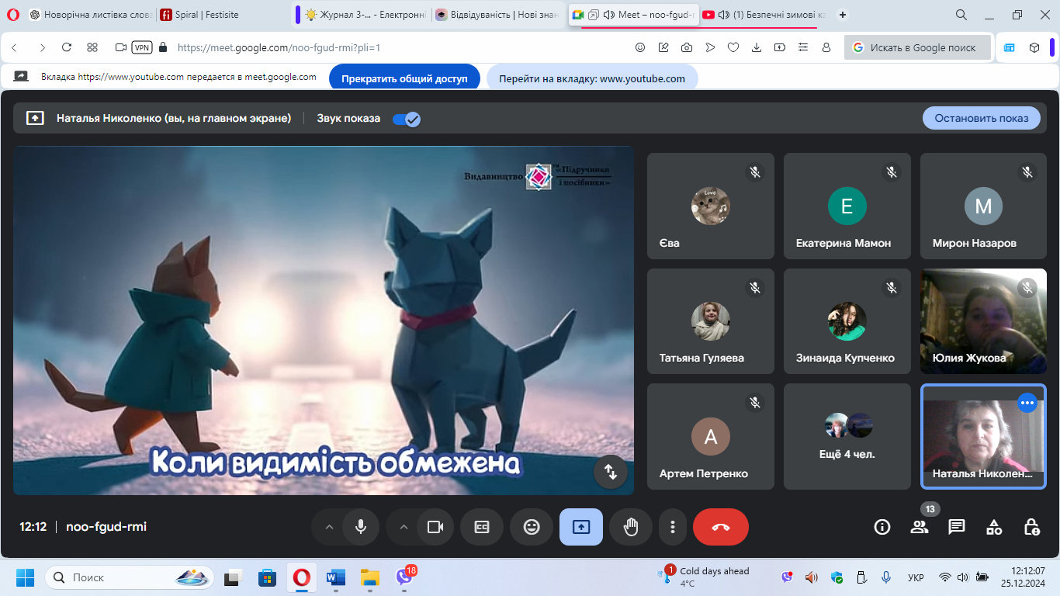Toggle the Звук показа switch

coord(407,119)
